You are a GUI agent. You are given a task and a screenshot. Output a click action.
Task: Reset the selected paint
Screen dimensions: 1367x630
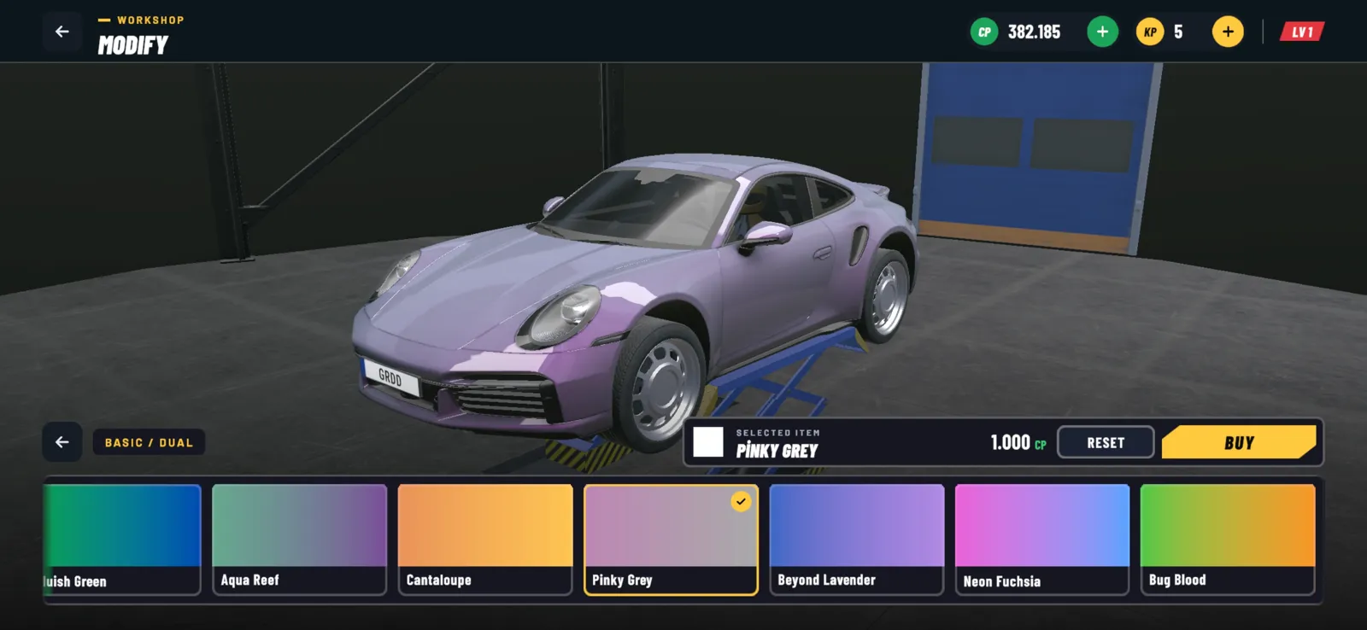(x=1106, y=442)
